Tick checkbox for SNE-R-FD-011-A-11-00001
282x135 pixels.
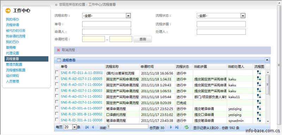click(x=57, y=72)
